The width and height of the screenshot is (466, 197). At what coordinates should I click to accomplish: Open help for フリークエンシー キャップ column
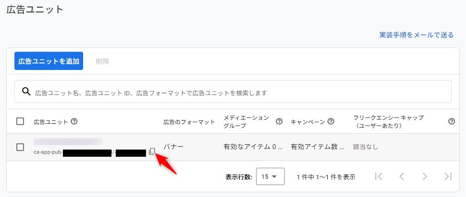coord(451,122)
